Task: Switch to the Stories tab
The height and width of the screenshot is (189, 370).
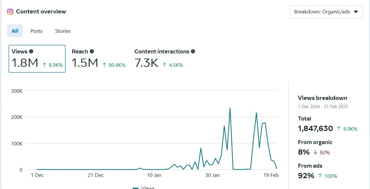Action: pos(63,31)
